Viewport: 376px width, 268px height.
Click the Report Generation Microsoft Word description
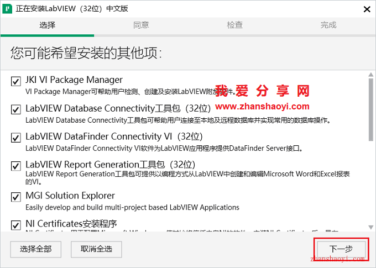(x=187, y=177)
